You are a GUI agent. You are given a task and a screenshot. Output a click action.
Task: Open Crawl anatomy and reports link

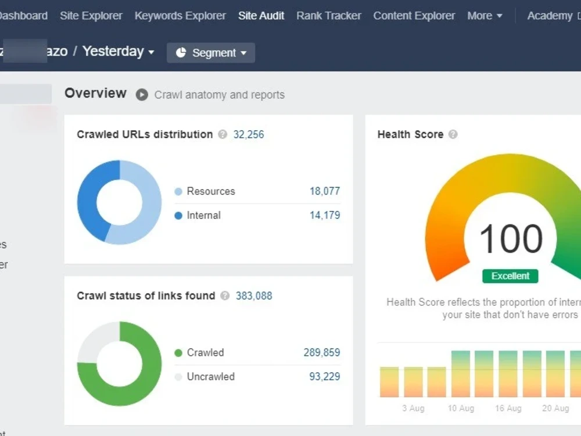(220, 95)
